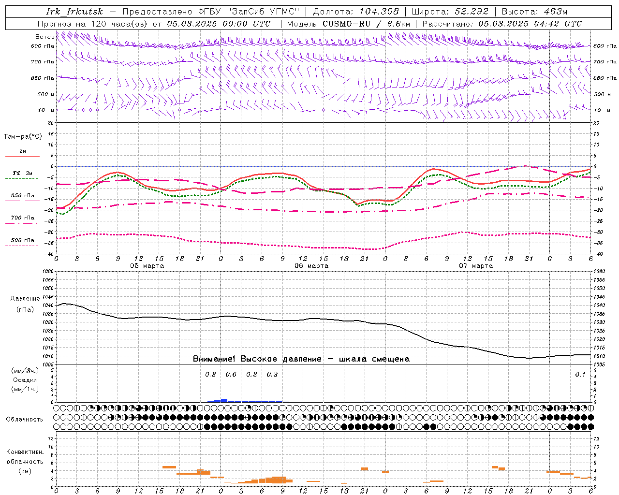Select the Td 2м dew point legend label
Viewport: 619px width, 495px height.
click(22, 173)
